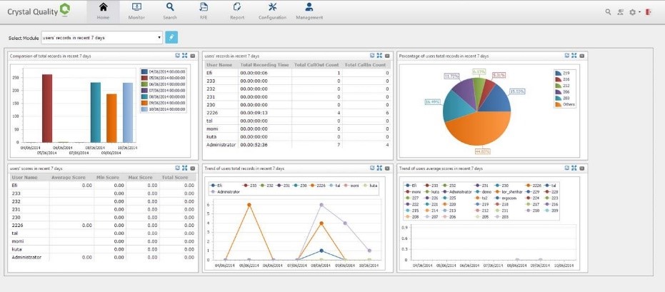
Task: Maximize the Percentage of users total records panel
Action: tap(574, 56)
